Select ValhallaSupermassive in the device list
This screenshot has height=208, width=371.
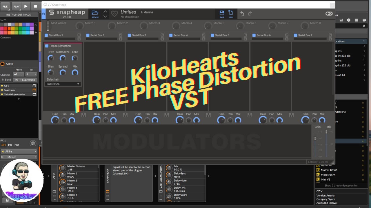[16, 94]
